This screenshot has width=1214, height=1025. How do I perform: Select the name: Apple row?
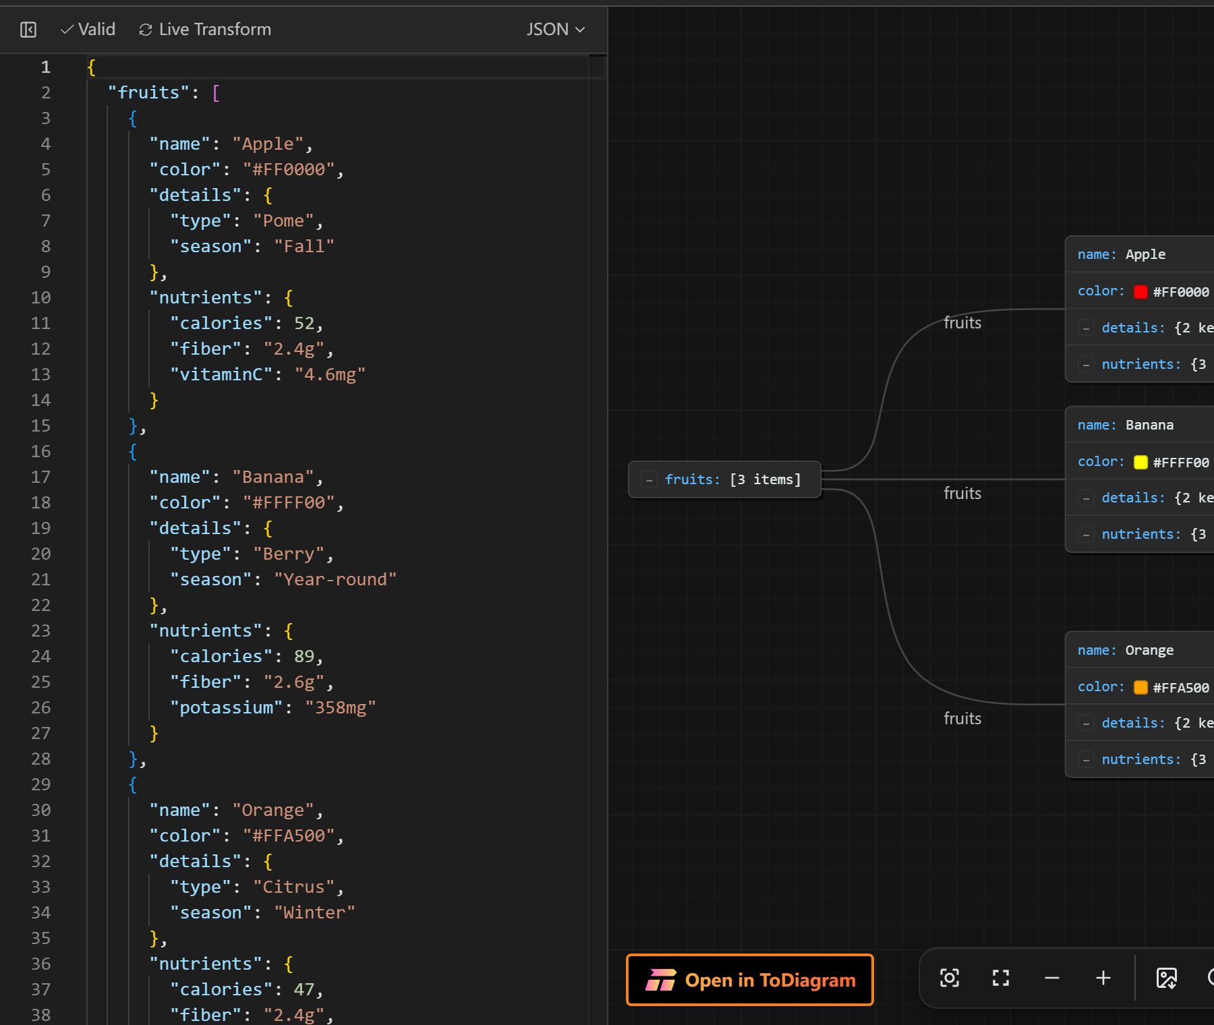1140,254
